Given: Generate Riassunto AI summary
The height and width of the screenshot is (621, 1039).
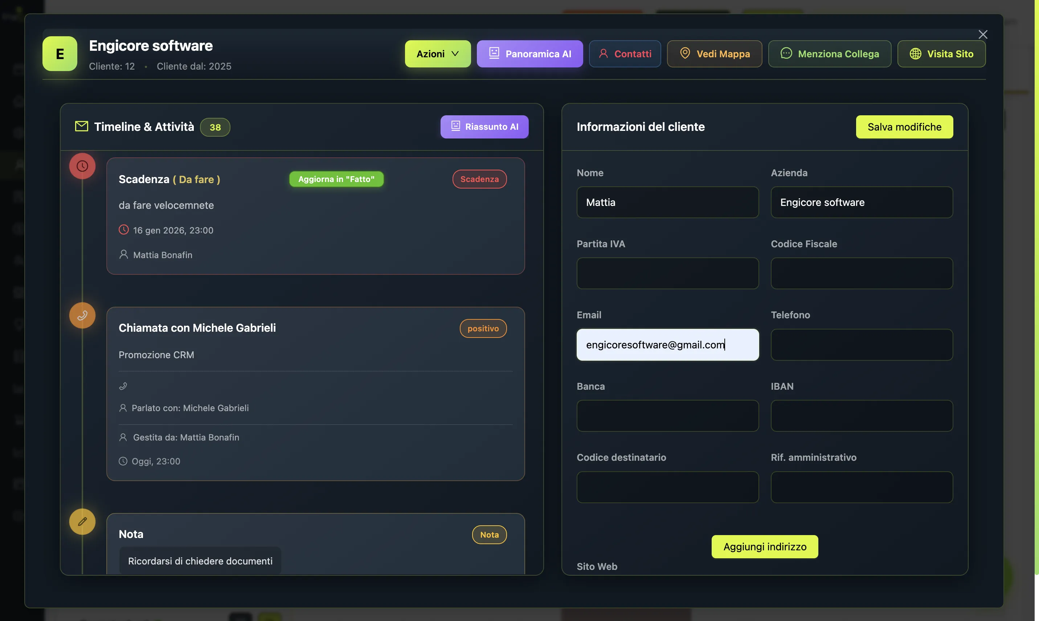Looking at the screenshot, I should [484, 127].
